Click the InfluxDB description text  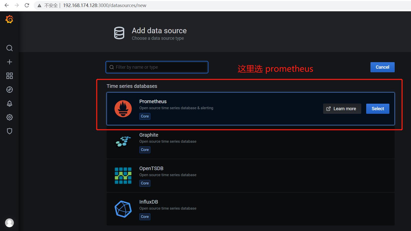(168, 208)
